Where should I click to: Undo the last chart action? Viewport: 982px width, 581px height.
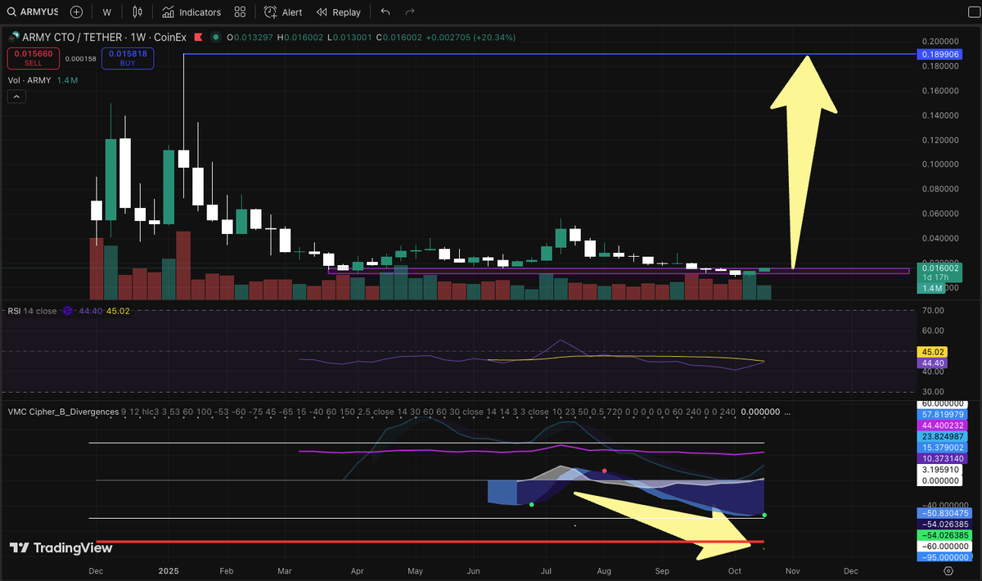tap(384, 12)
